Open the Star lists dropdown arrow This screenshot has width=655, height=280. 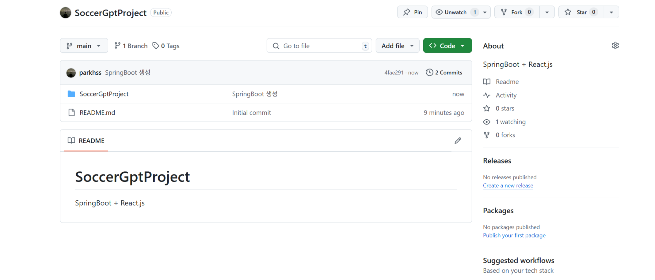point(611,12)
